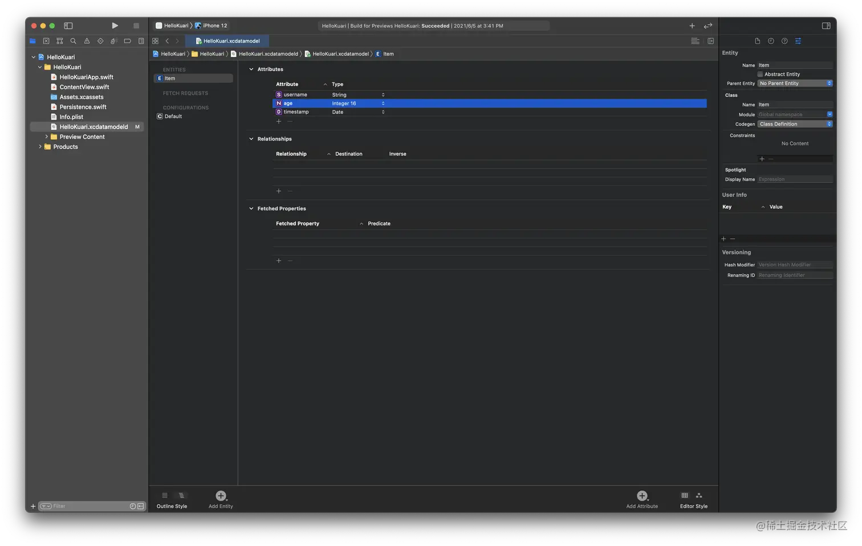This screenshot has width=862, height=546.
Task: Select the HelloKuari.xcdatamodel editor tab
Action: coord(227,40)
